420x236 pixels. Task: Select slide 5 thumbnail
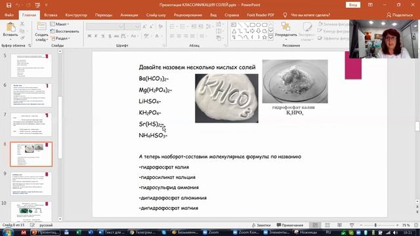[x=31, y=66]
